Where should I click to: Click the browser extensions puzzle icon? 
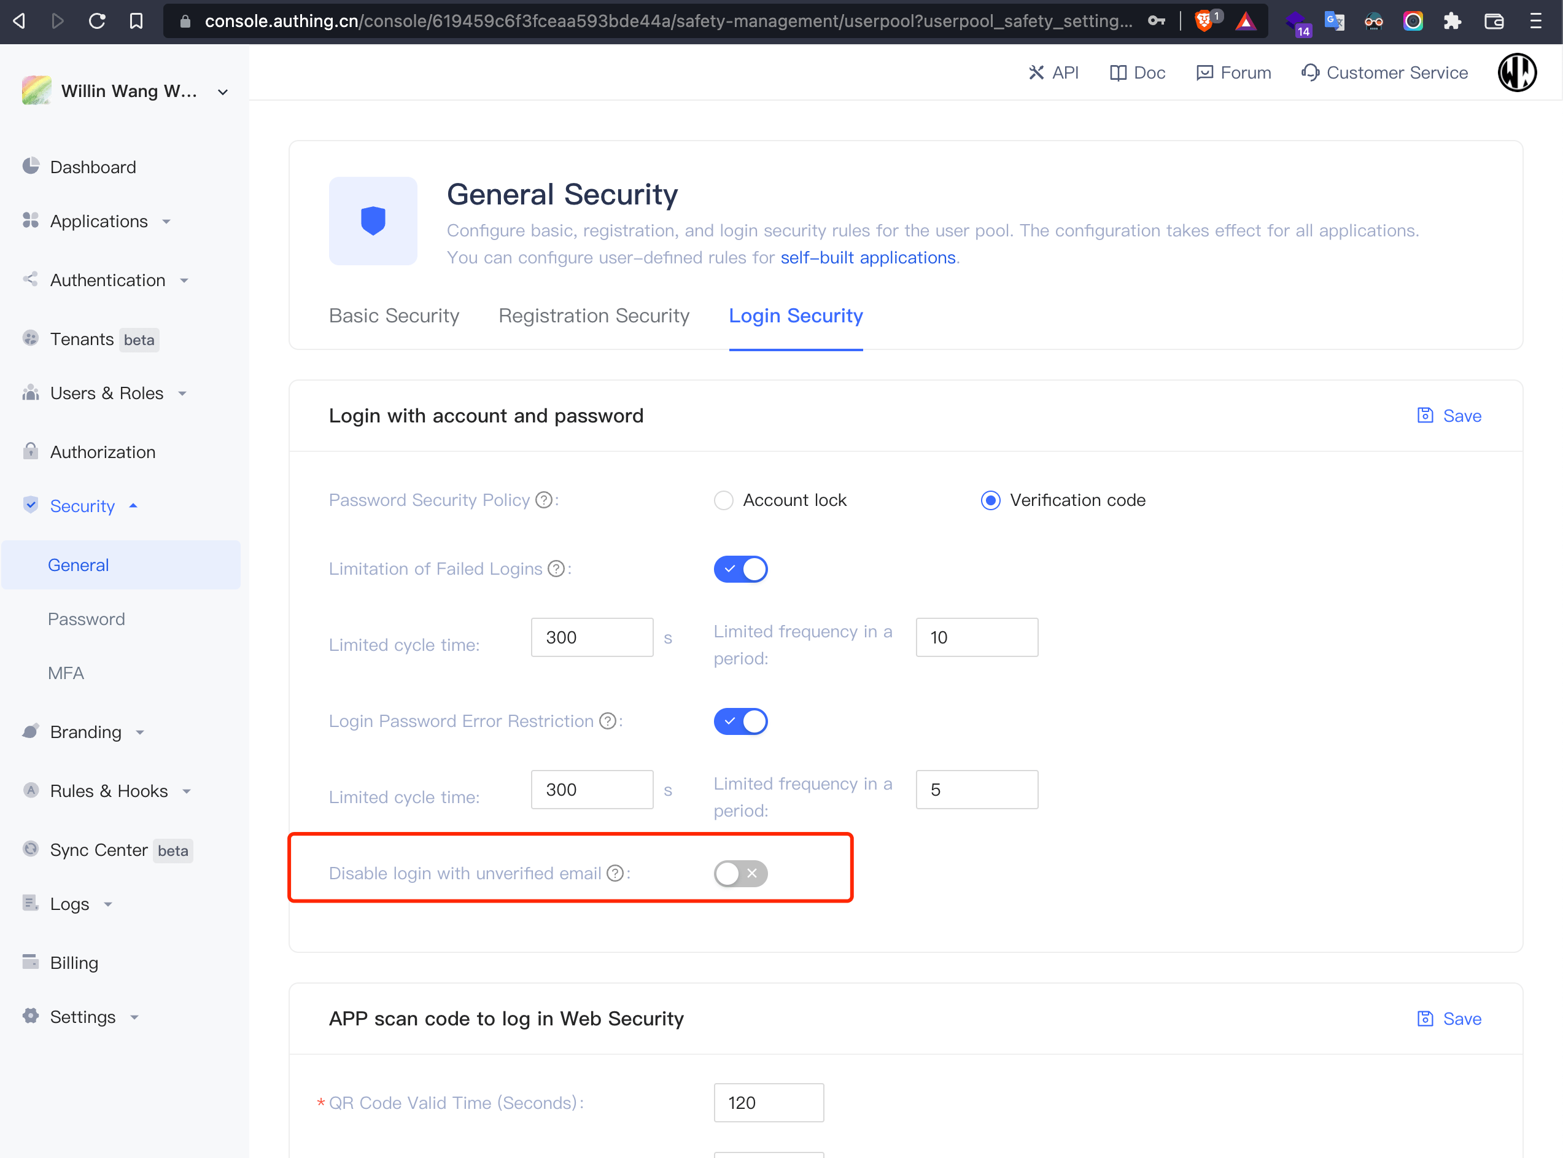pos(1452,21)
